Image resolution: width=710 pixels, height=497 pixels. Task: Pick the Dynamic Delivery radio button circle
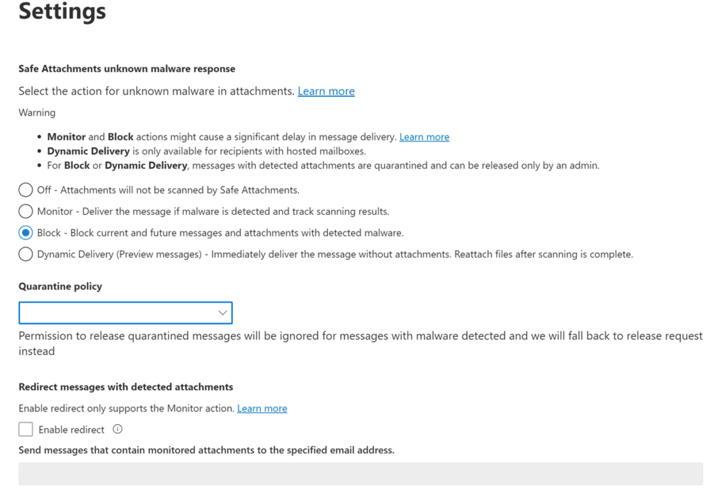[26, 254]
